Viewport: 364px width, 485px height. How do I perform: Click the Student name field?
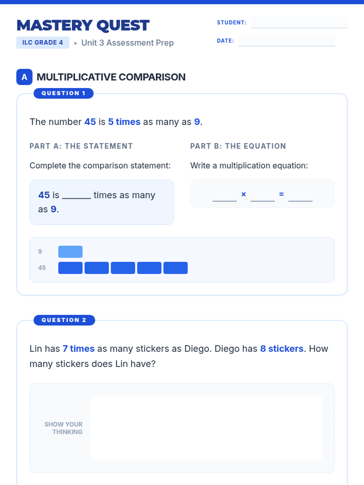pyautogui.click(x=299, y=22)
